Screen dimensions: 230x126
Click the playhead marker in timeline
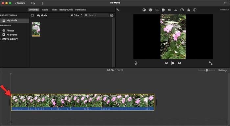[11, 74]
